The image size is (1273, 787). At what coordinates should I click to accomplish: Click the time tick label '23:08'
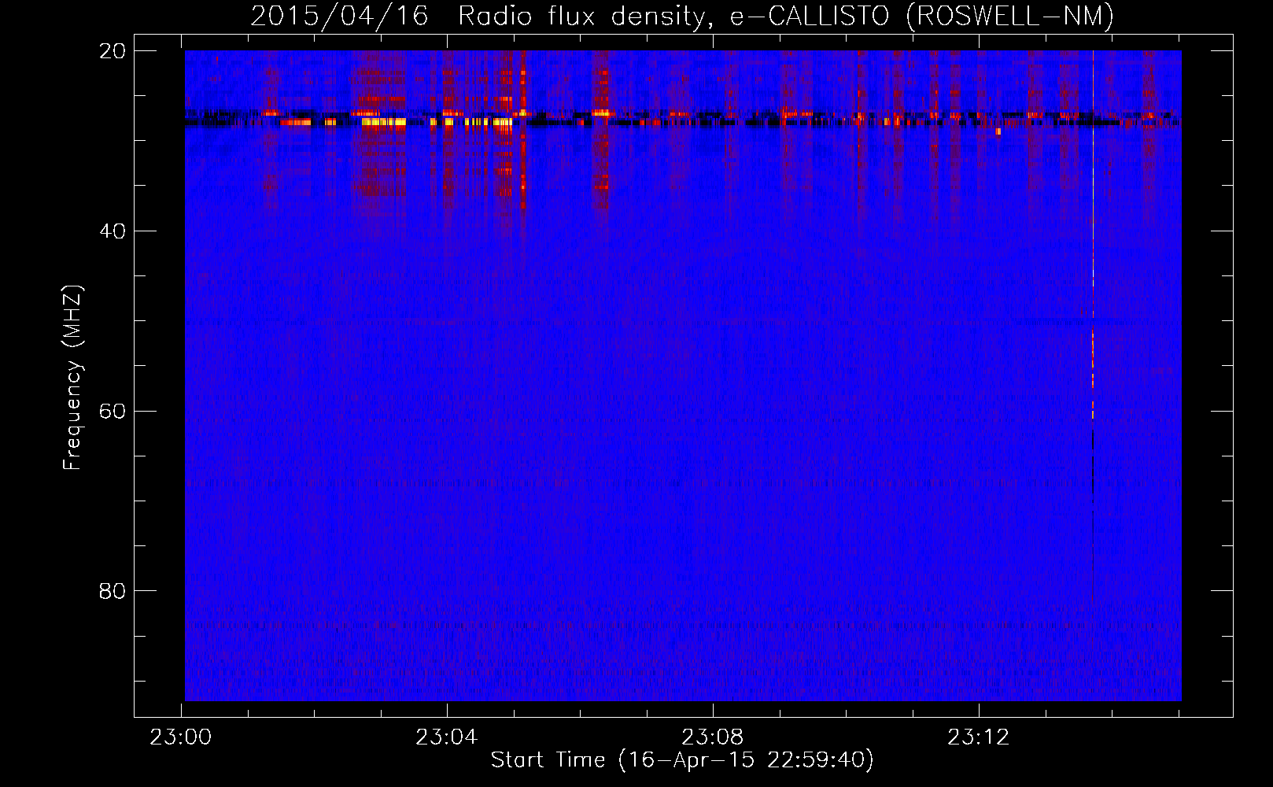[712, 737]
